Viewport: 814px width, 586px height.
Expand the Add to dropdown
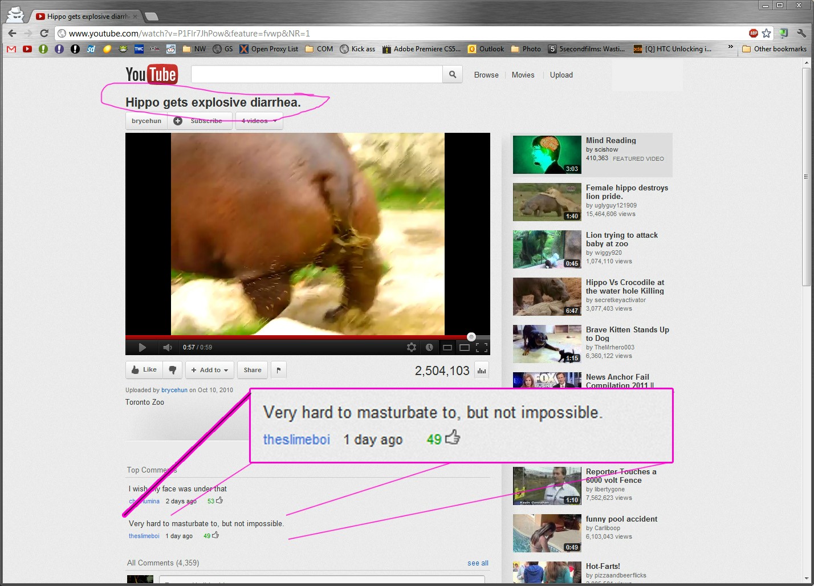click(209, 370)
